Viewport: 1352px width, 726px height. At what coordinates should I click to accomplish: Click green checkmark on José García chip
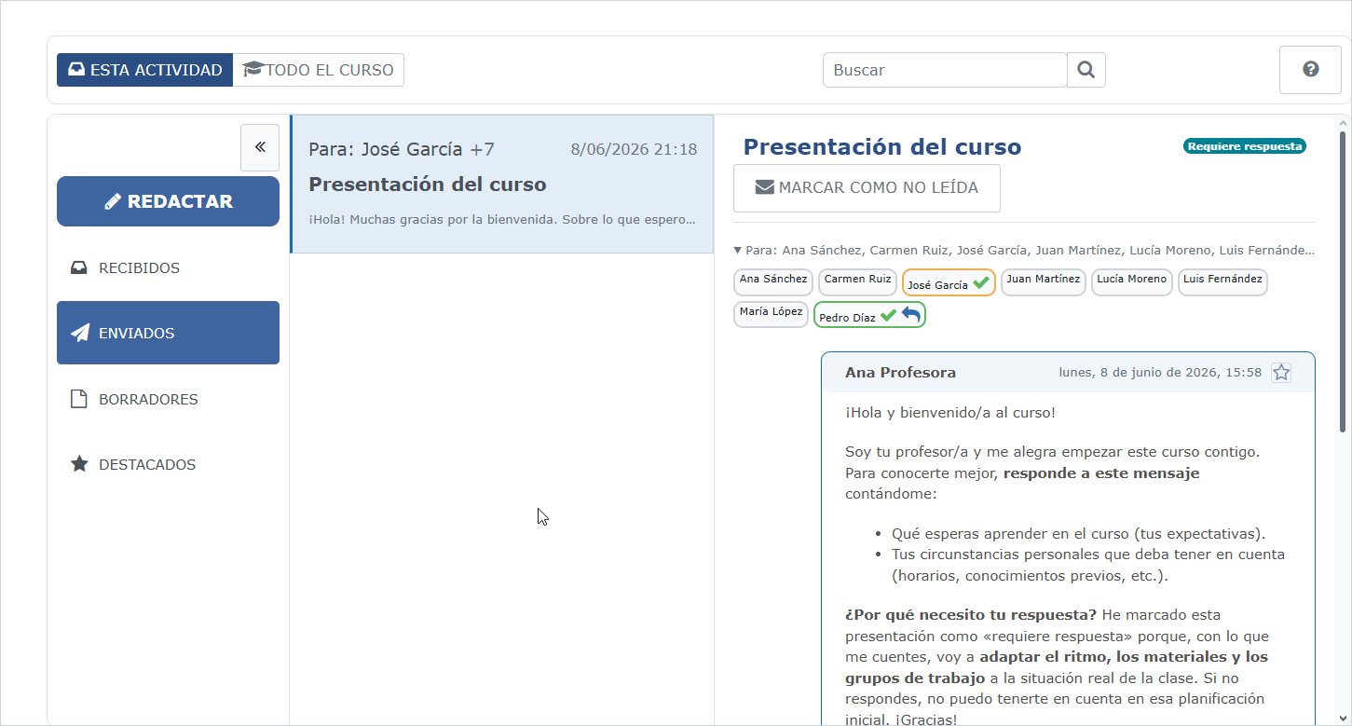[x=980, y=283]
